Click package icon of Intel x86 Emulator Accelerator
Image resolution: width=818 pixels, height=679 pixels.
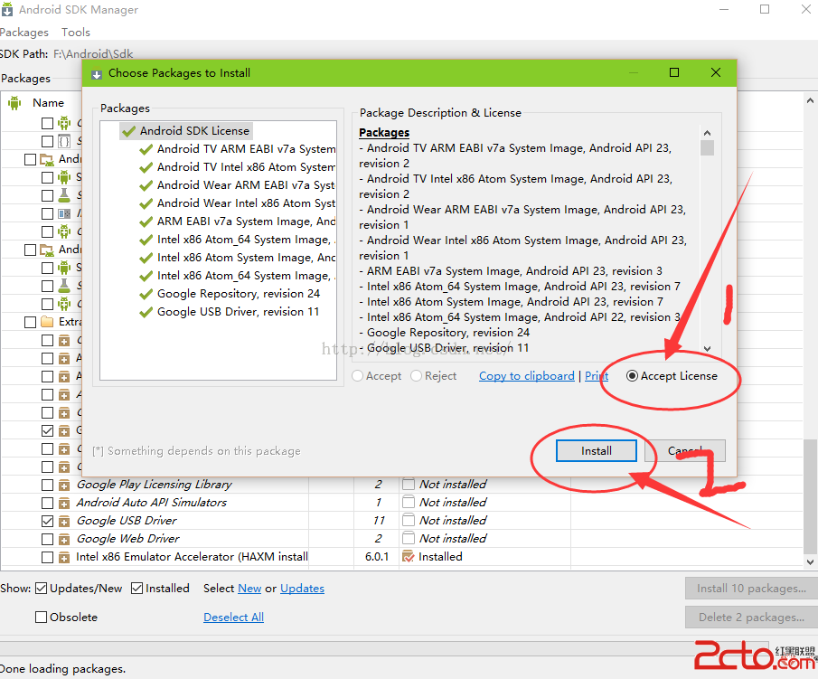coord(63,558)
